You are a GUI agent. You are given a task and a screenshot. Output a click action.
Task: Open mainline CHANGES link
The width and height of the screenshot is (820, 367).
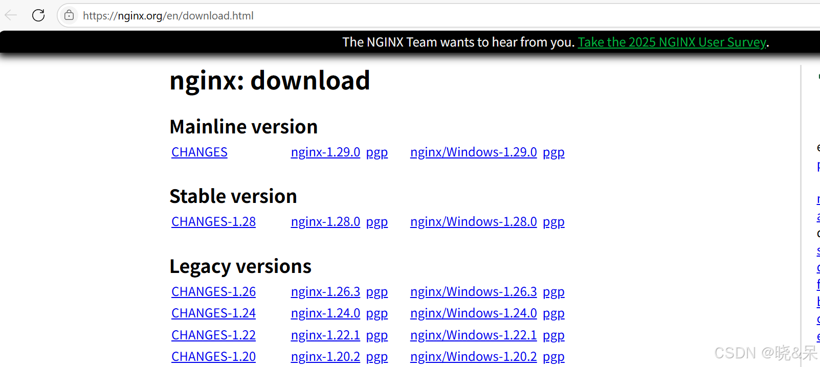click(200, 152)
